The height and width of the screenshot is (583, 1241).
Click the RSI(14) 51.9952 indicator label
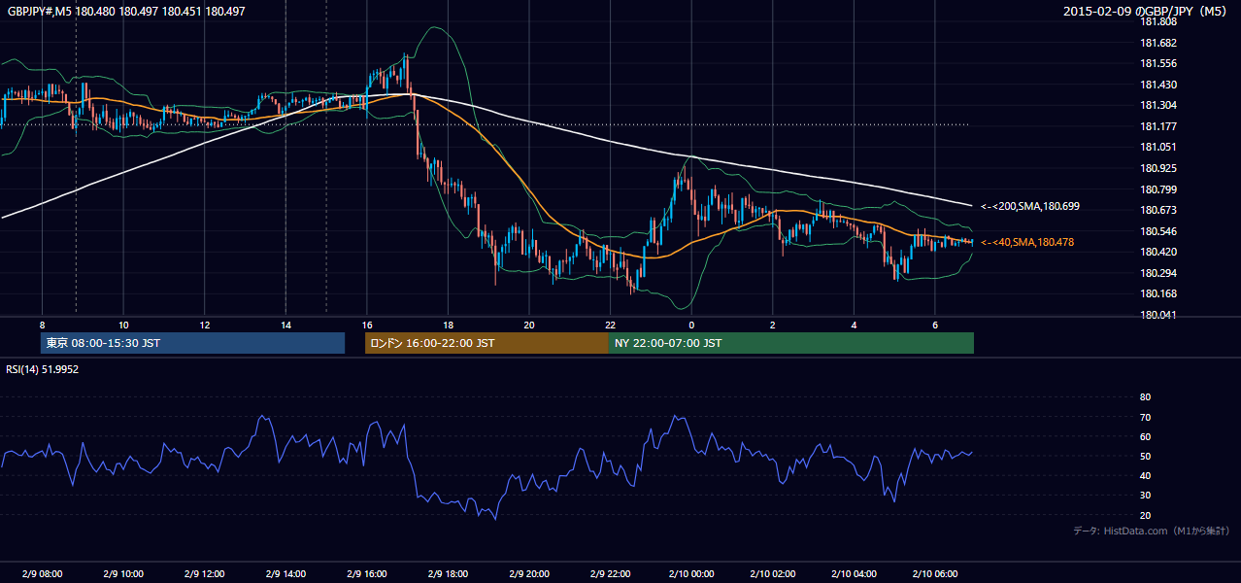point(42,369)
